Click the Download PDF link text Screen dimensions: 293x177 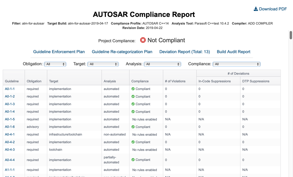[x=273, y=9]
